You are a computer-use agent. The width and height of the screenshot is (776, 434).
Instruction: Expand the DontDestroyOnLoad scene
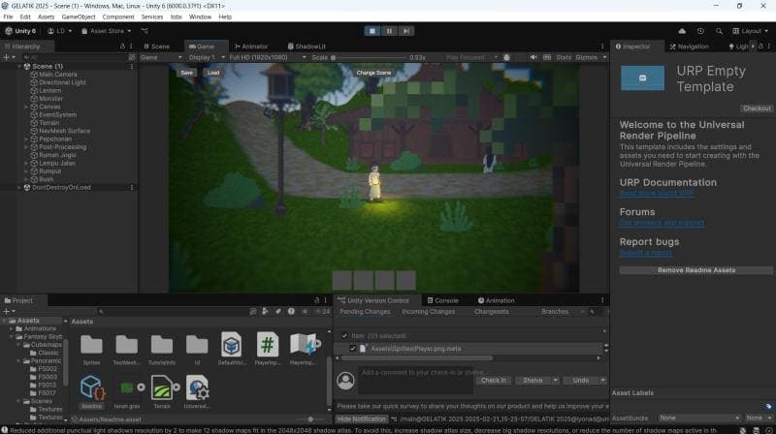19,187
